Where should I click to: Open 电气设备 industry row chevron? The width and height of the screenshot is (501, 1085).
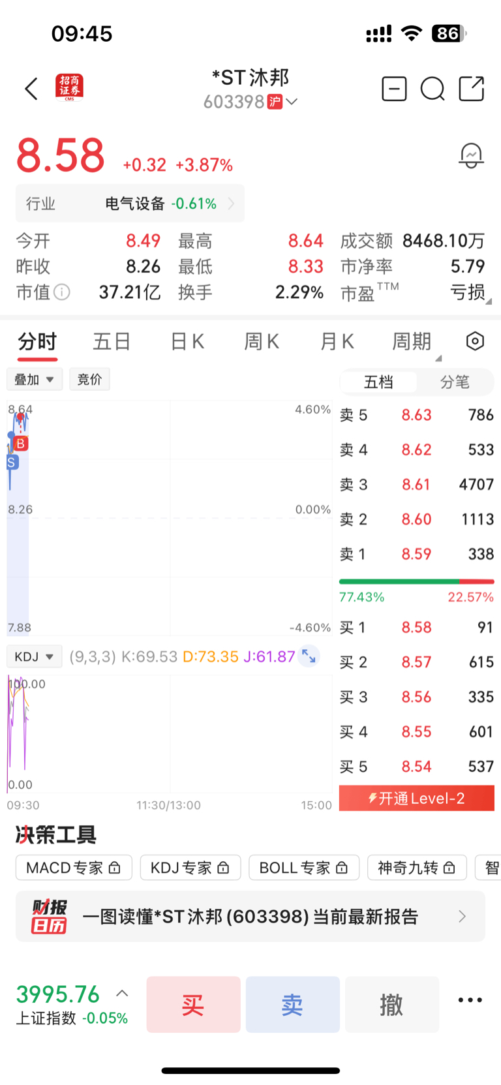(x=231, y=204)
